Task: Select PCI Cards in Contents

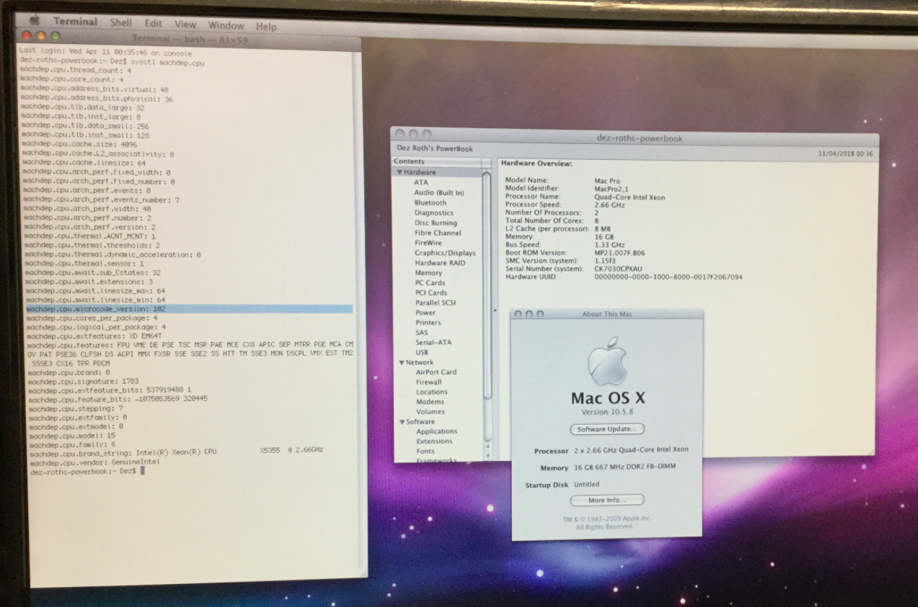Action: pos(431,293)
